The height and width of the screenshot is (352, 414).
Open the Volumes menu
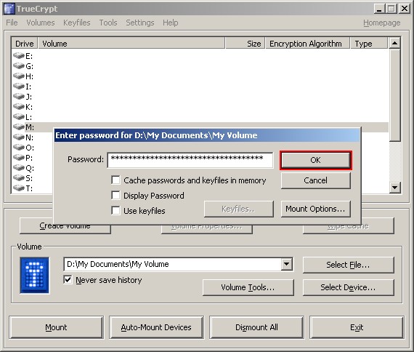point(41,23)
